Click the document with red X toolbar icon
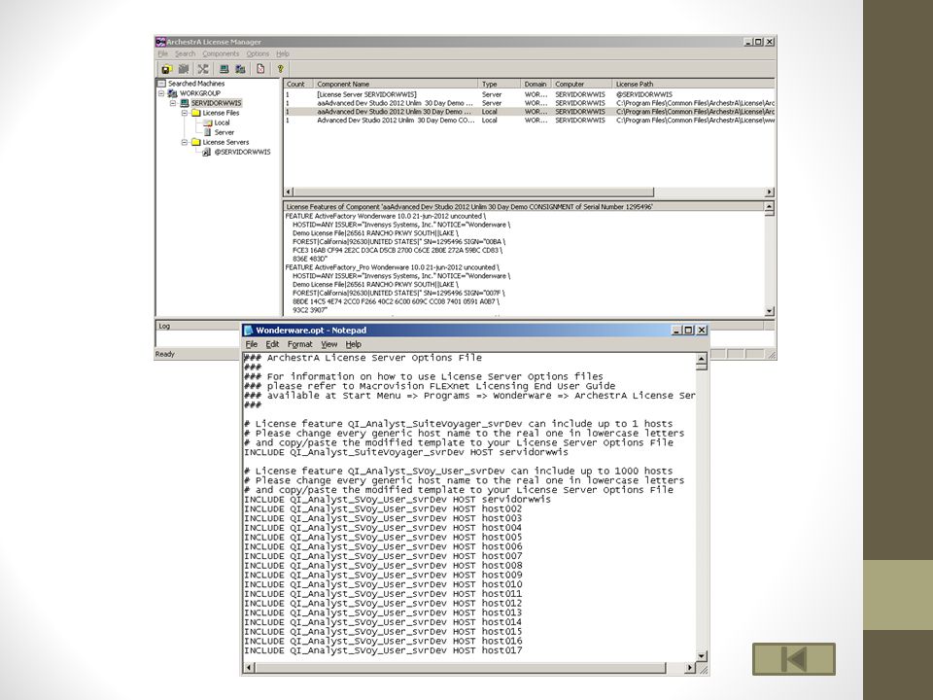Viewport: 933px width, 700px height. tap(260, 69)
